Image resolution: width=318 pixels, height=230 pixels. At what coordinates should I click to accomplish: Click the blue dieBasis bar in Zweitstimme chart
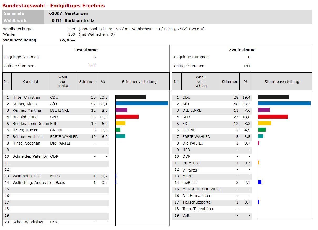(260, 182)
